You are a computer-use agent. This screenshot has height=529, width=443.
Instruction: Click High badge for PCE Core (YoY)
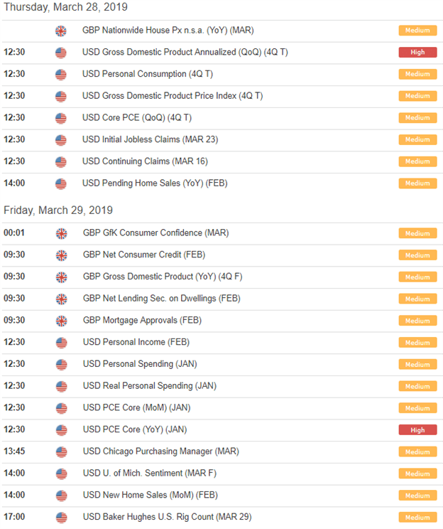417,430
